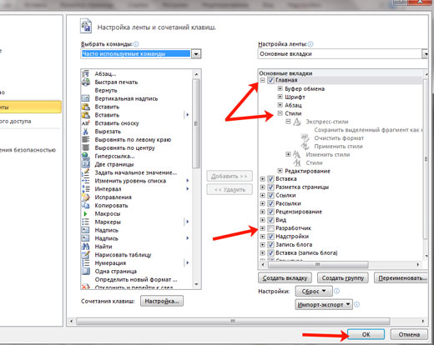Click the Macros green play icon
This screenshot has height=345, width=434.
[85, 213]
